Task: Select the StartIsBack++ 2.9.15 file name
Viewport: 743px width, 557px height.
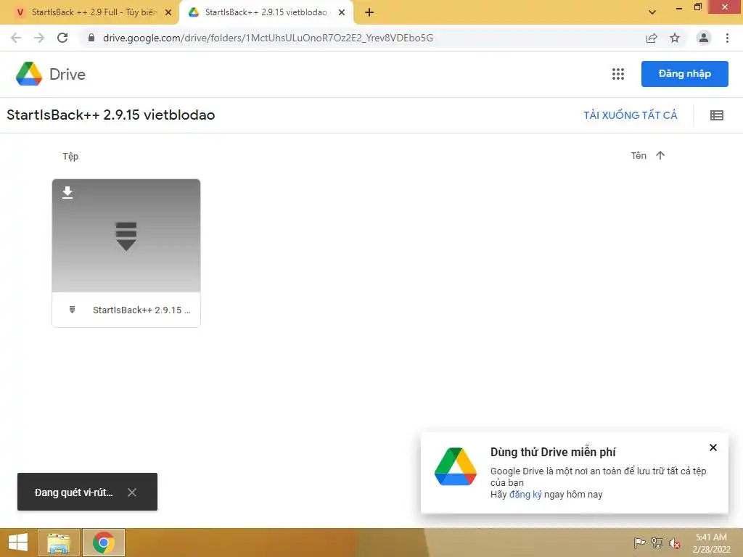Action: coord(141,310)
